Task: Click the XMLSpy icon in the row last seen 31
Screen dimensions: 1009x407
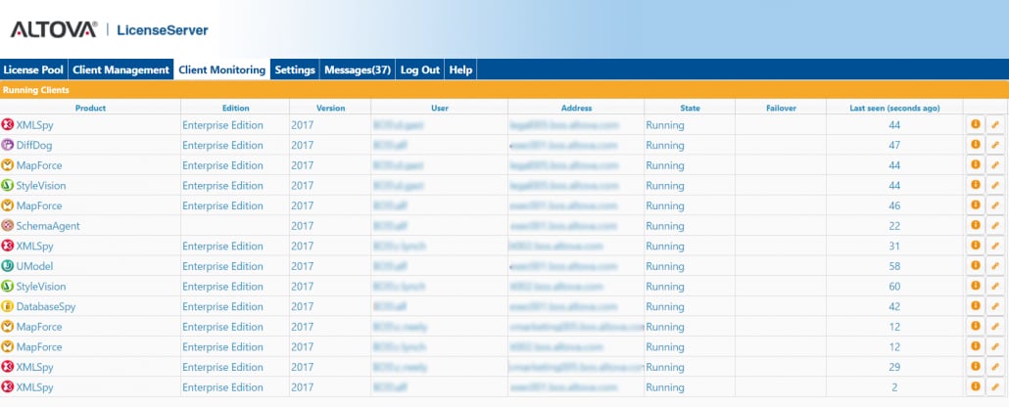Action: [8, 247]
